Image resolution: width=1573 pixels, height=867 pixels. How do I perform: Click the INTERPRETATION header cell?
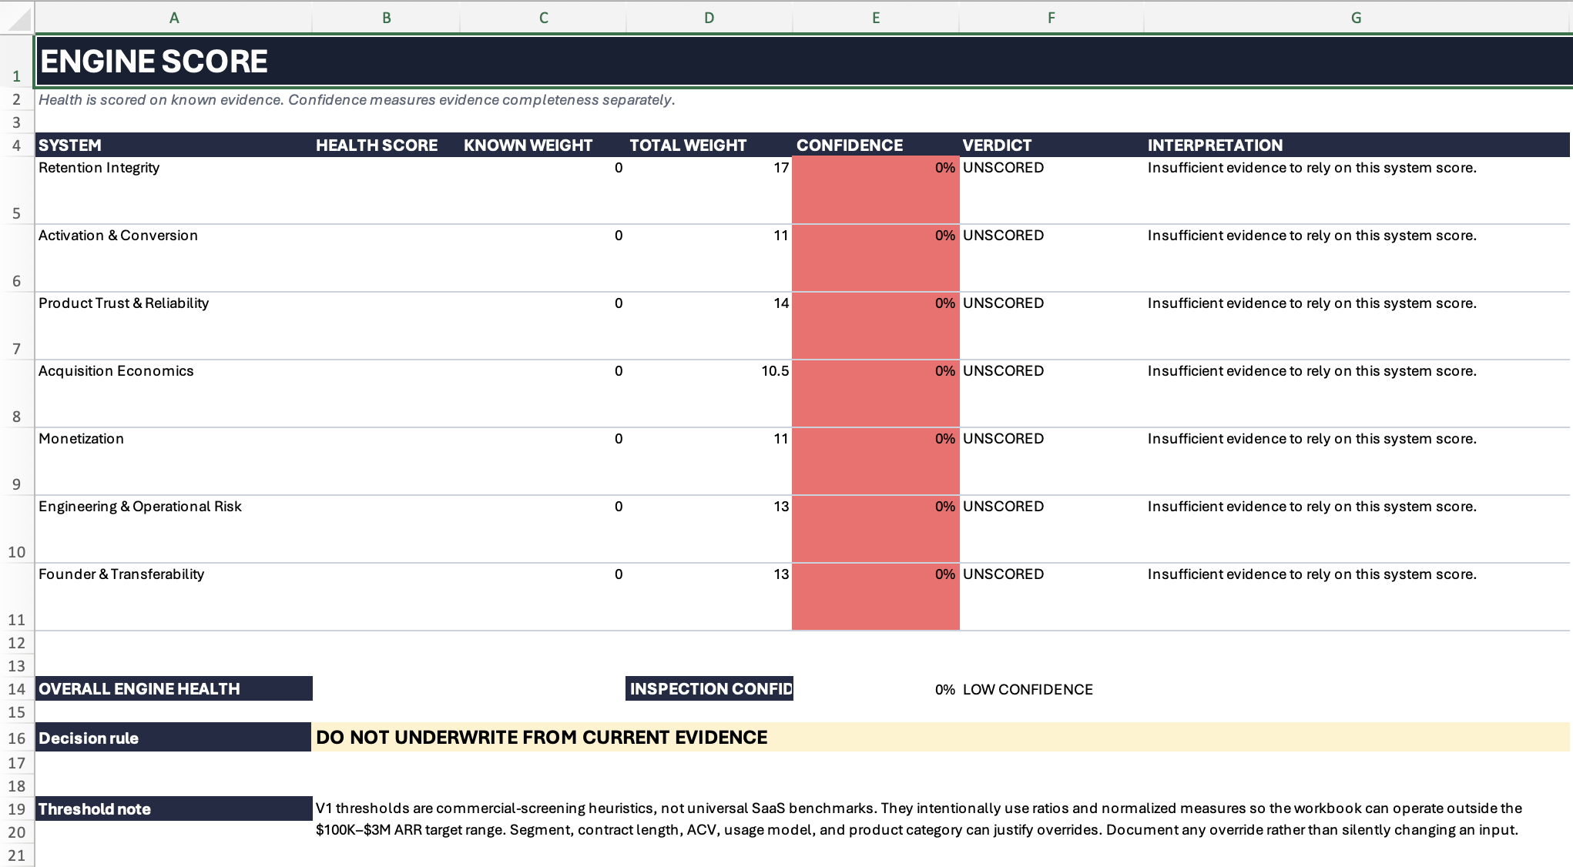(1357, 145)
